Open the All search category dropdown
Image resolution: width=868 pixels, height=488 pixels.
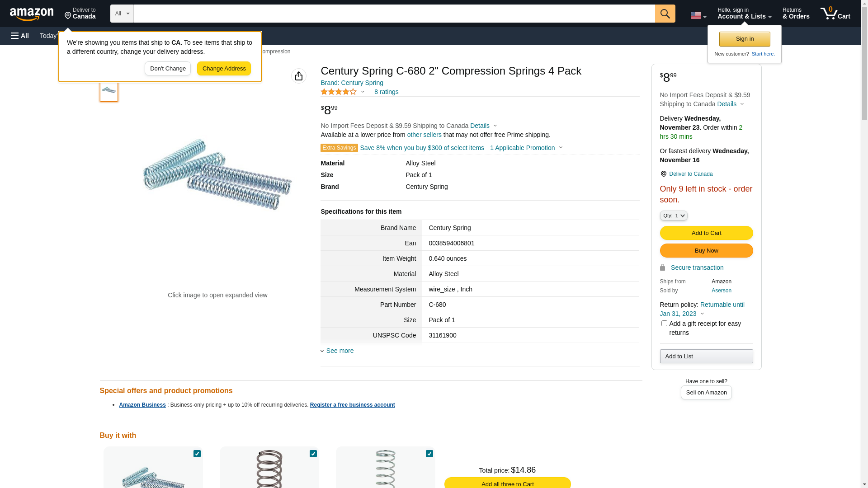click(x=122, y=14)
